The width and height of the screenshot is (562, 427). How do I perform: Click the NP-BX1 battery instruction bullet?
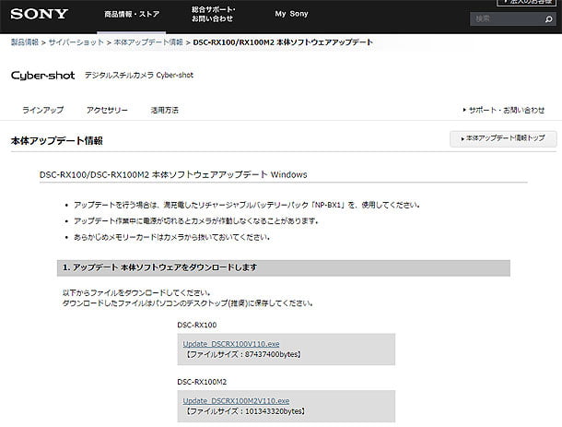click(247, 206)
